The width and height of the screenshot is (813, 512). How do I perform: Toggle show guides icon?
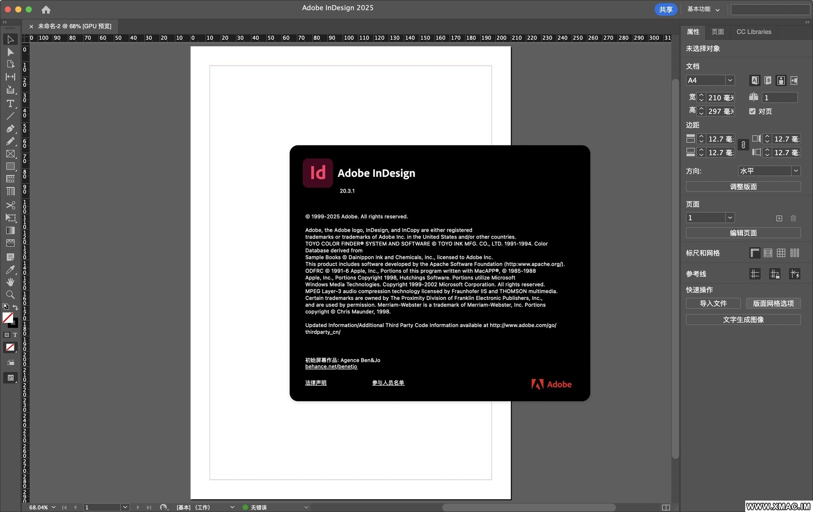[x=755, y=274]
